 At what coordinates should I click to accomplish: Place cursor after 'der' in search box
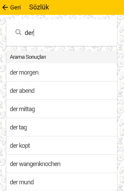click(x=34, y=33)
